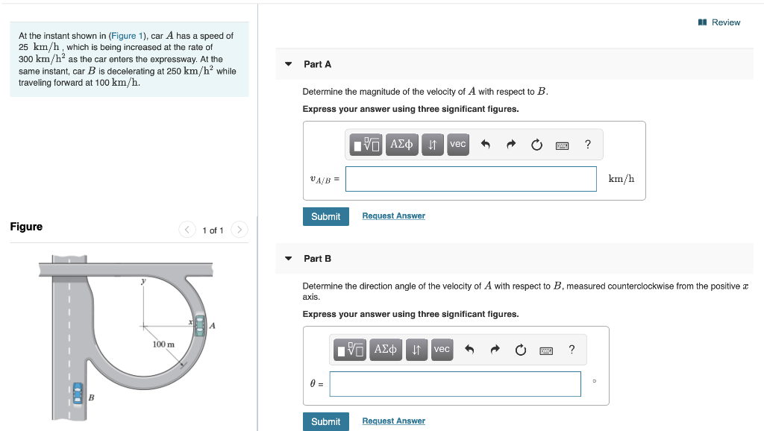Open templates math tool in Part B toolbar

point(350,350)
